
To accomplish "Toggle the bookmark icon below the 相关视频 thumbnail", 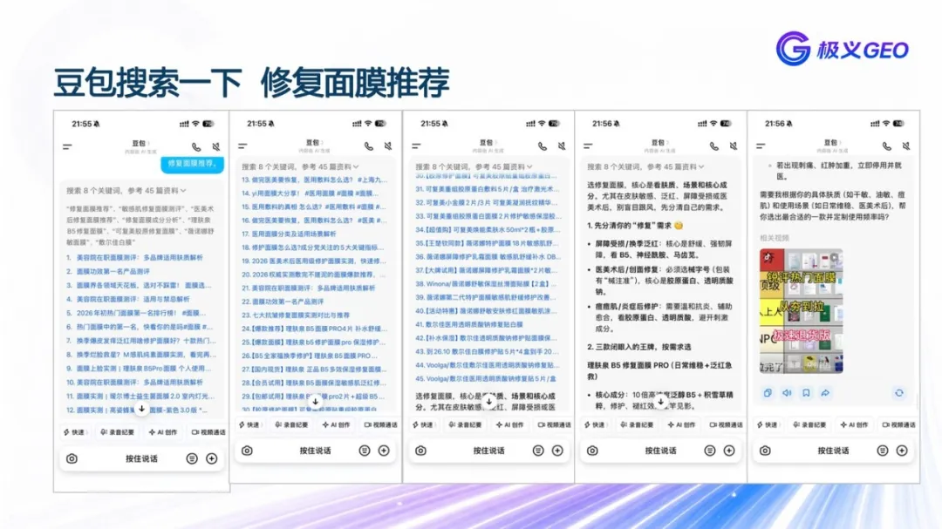I will pos(806,393).
